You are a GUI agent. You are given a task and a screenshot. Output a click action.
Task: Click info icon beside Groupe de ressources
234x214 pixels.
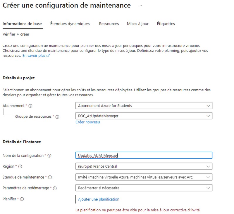tap(57, 117)
